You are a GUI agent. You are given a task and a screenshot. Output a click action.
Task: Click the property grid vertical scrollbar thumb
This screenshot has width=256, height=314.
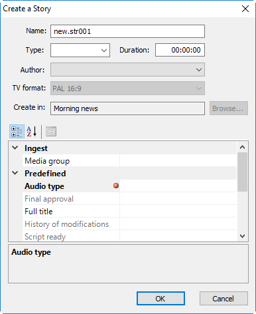(243, 172)
